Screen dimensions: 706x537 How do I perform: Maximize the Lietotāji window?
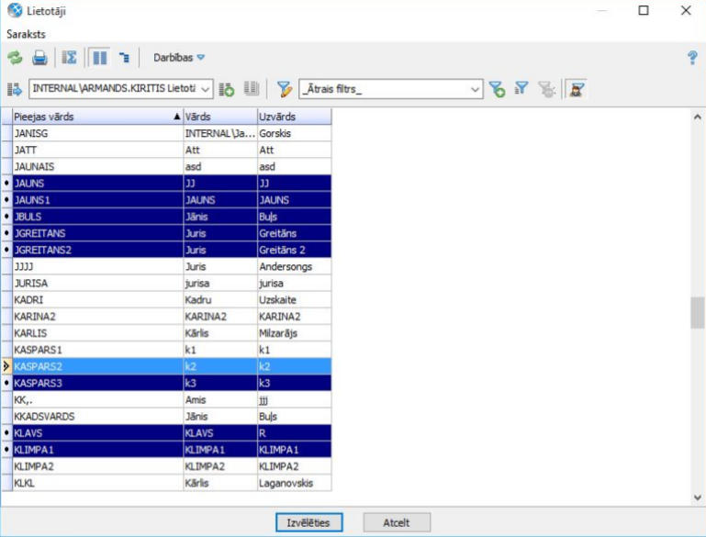point(644,10)
